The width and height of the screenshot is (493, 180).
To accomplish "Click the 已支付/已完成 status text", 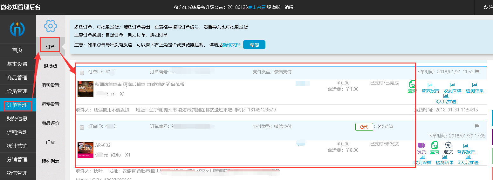I will coord(384,83).
